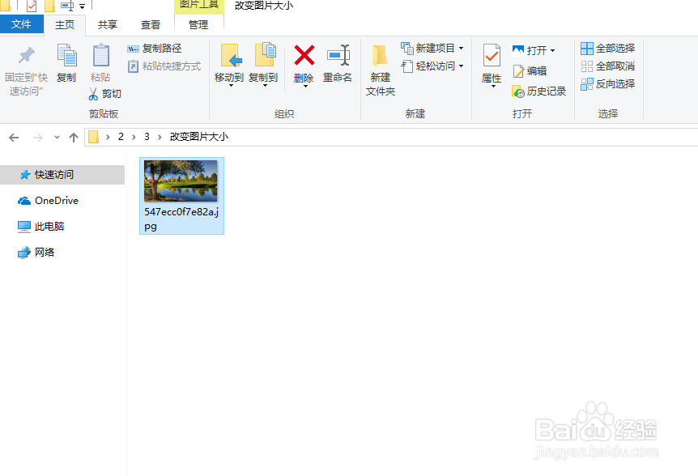View History (历史记录)

click(539, 91)
